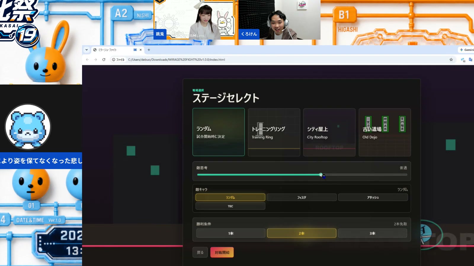Go back in browser history
The width and height of the screenshot is (474, 266).
87,59
